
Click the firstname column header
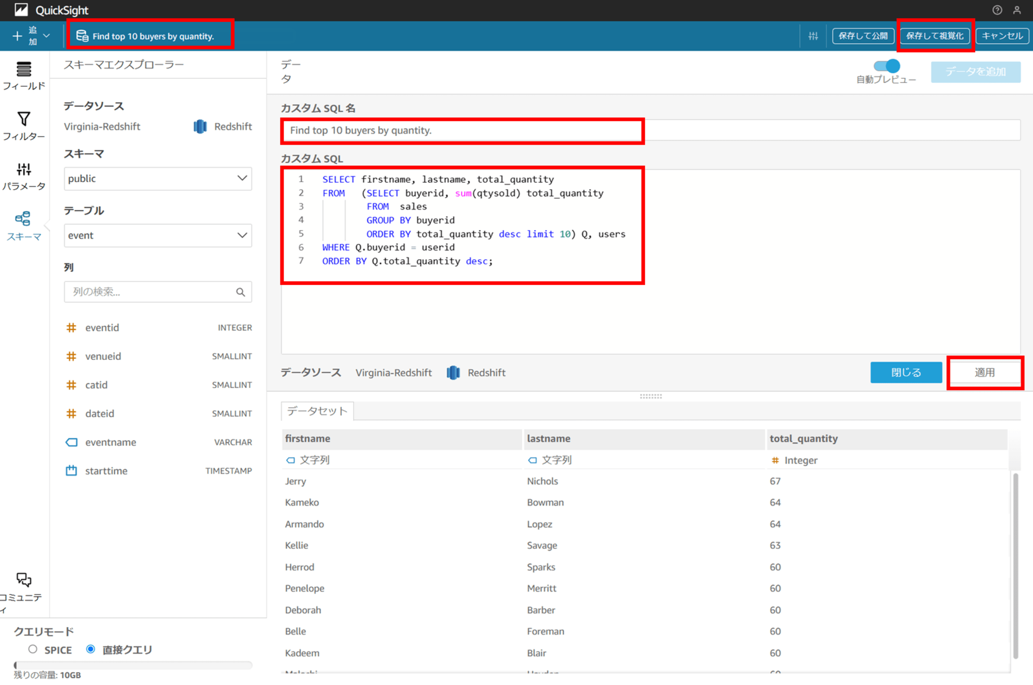tap(402, 439)
